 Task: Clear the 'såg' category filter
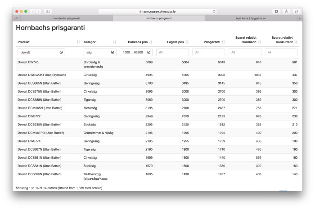click(x=112, y=52)
